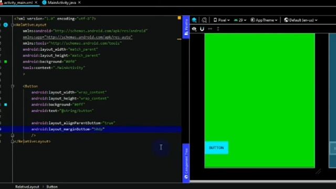Close the activity_main.xml tab
The image size is (336, 189).
(x=36, y=3)
